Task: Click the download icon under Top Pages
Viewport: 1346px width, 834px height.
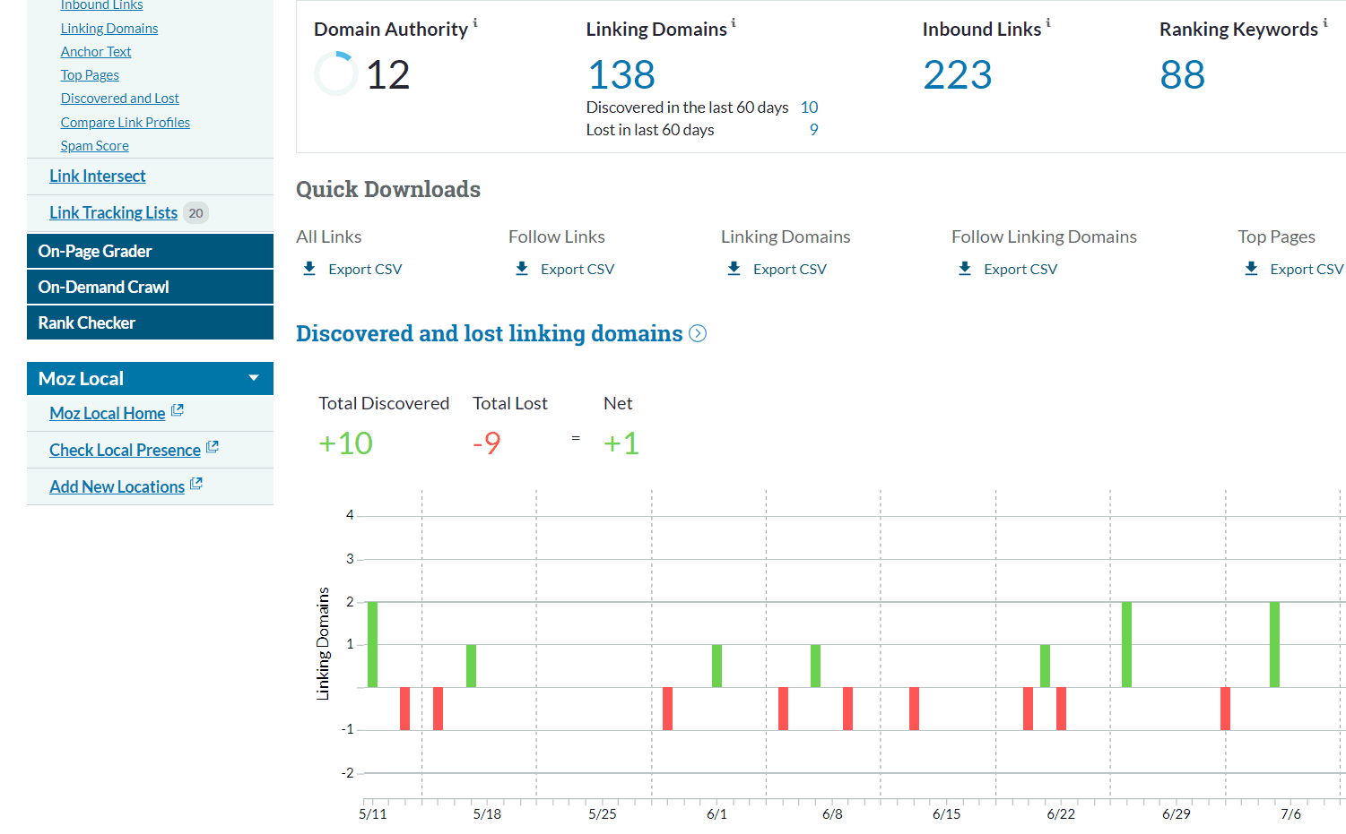Action: (1251, 268)
